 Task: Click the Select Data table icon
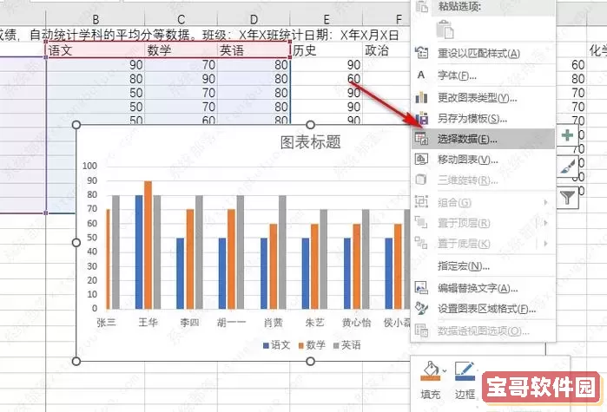point(421,139)
